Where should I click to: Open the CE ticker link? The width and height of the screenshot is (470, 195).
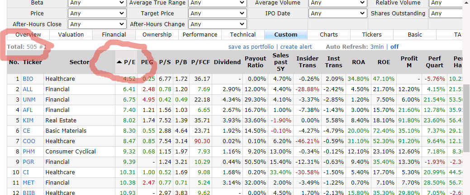click(26, 131)
